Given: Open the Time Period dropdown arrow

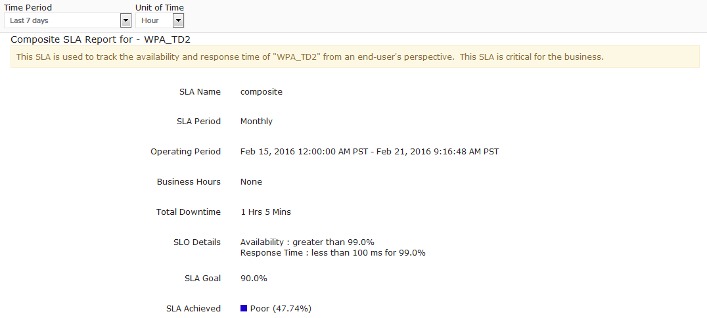Looking at the screenshot, I should [125, 20].
